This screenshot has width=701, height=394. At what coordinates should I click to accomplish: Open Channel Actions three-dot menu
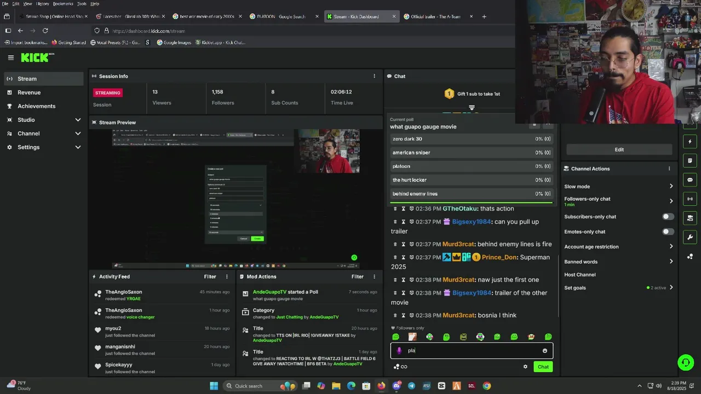click(x=669, y=169)
